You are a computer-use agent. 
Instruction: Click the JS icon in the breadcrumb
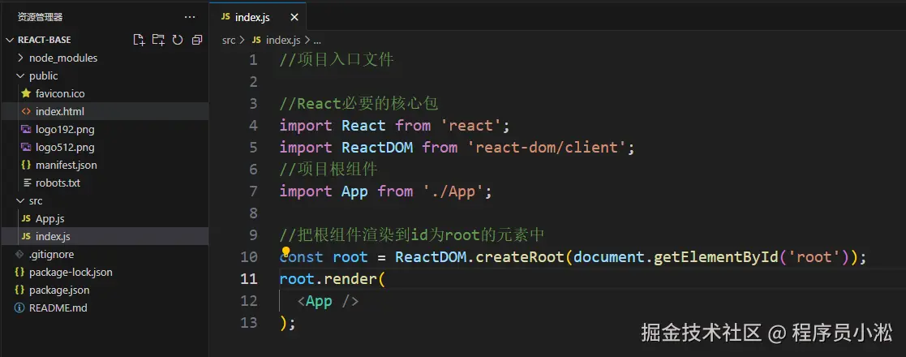pos(256,40)
